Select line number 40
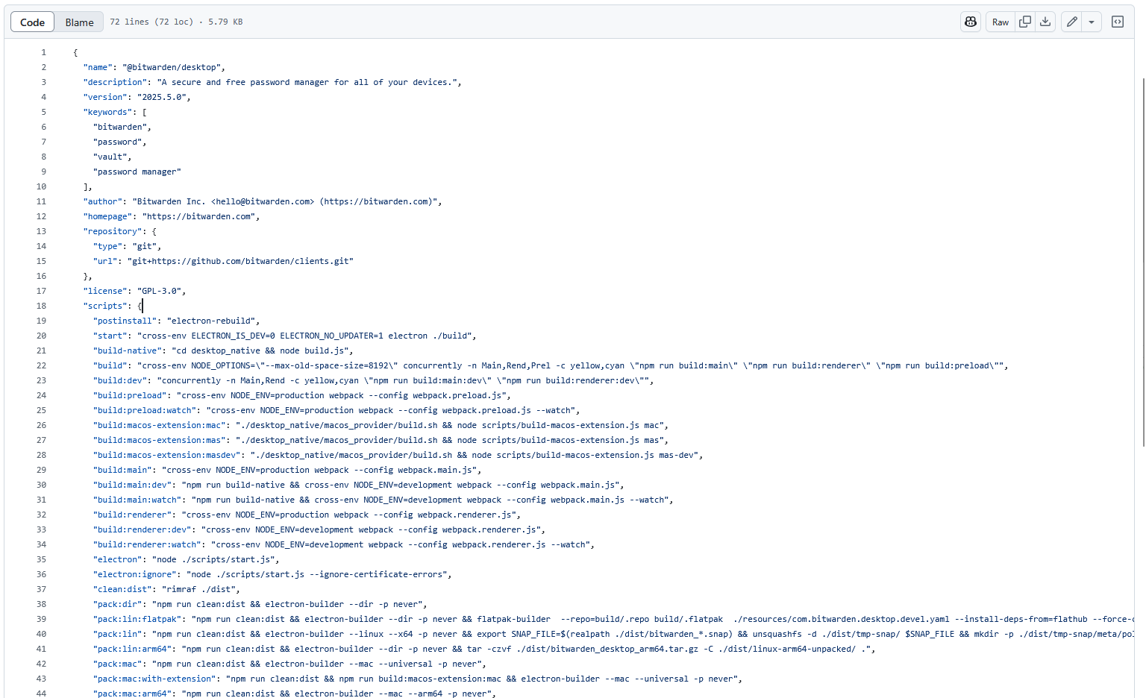Screen dimensions: 1146x698 click(41, 634)
